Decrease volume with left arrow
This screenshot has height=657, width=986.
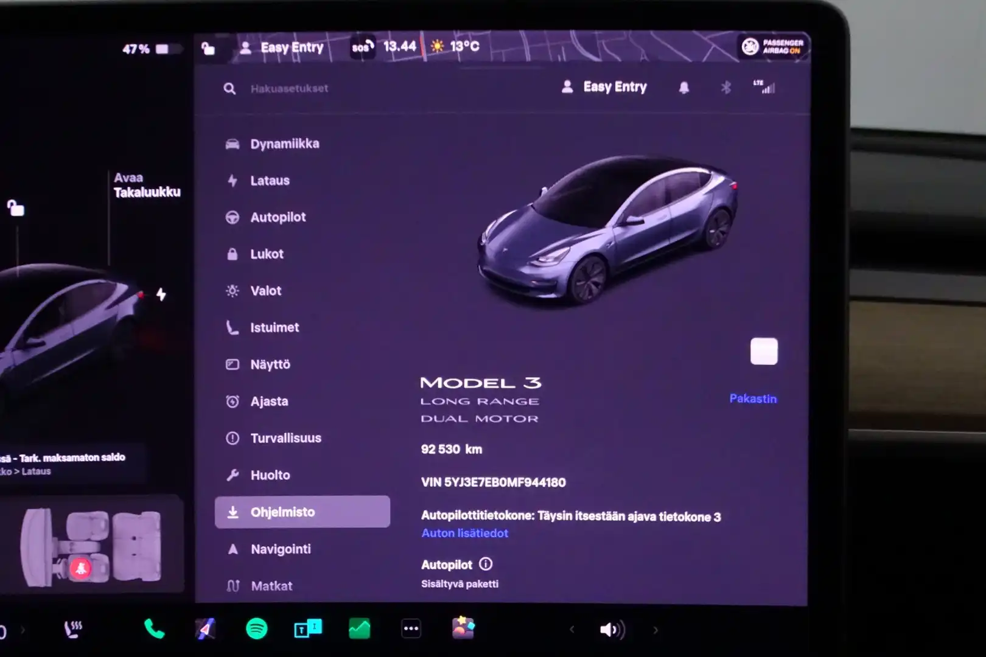[x=572, y=630]
